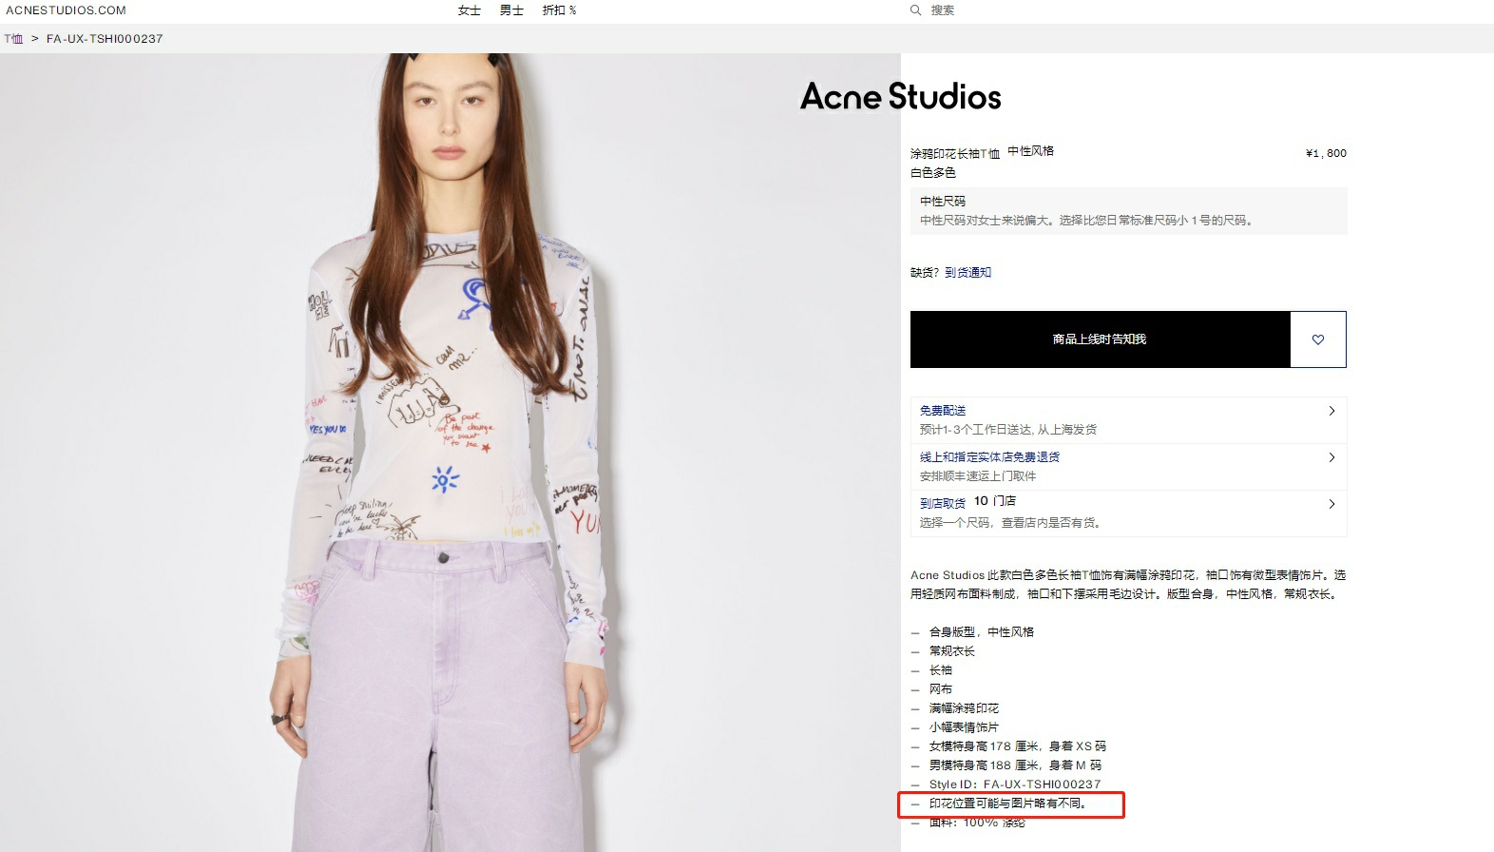Open the Acne Studios logo
This screenshot has width=1494, height=852.
pyautogui.click(x=901, y=96)
